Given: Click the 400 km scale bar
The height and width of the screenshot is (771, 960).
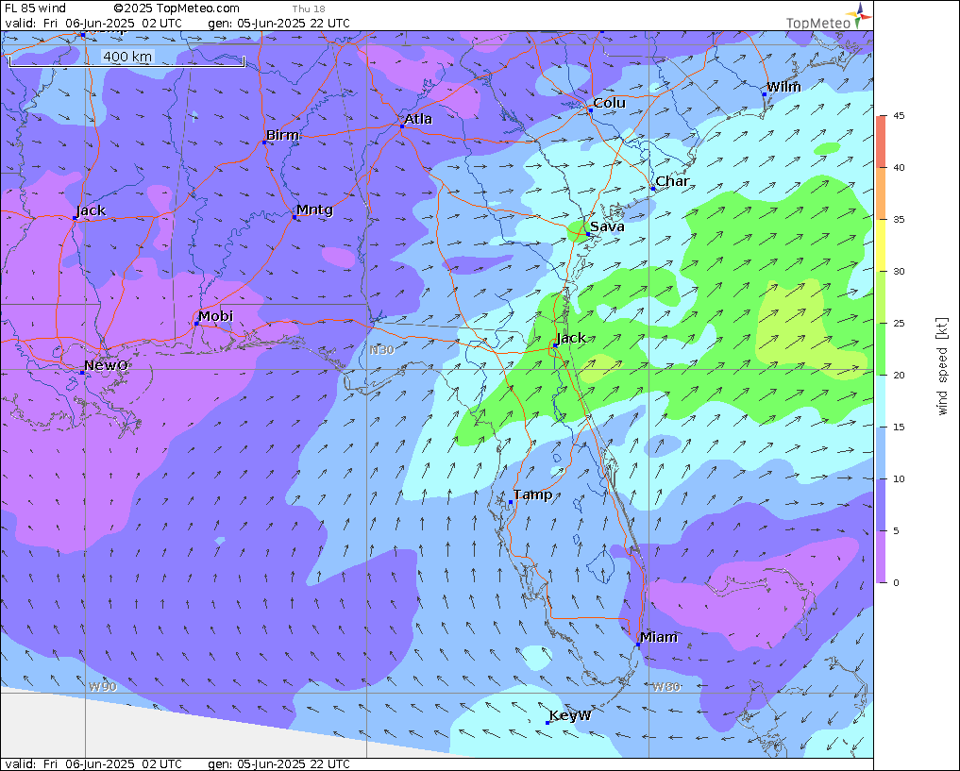Looking at the screenshot, I should 126,59.
